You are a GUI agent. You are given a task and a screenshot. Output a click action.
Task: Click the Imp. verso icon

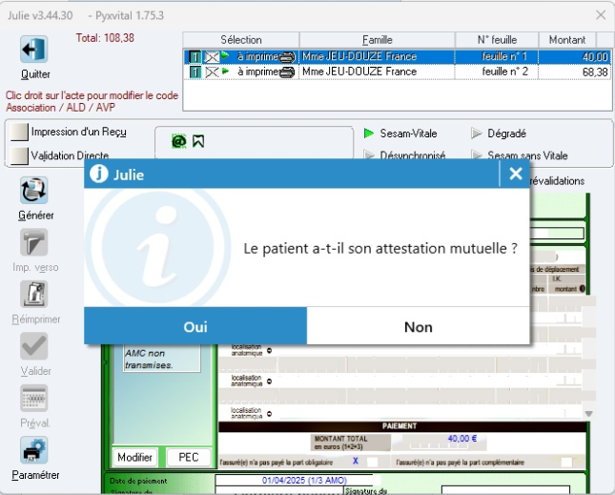click(x=35, y=242)
